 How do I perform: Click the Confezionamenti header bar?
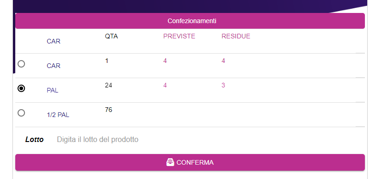pos(190,21)
